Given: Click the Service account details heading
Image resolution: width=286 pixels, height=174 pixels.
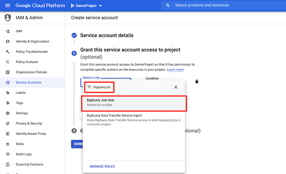Looking at the screenshot, I should coord(107,35).
